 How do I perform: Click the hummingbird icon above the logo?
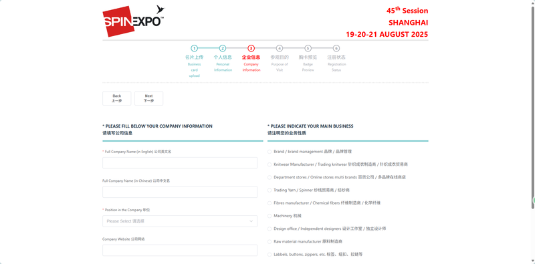[160, 9]
